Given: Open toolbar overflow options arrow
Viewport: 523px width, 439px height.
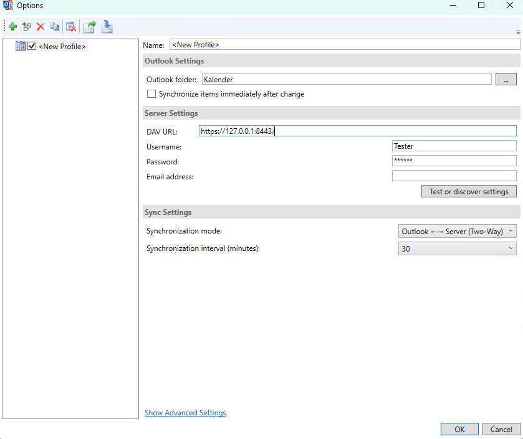Looking at the screenshot, I should point(518,32).
